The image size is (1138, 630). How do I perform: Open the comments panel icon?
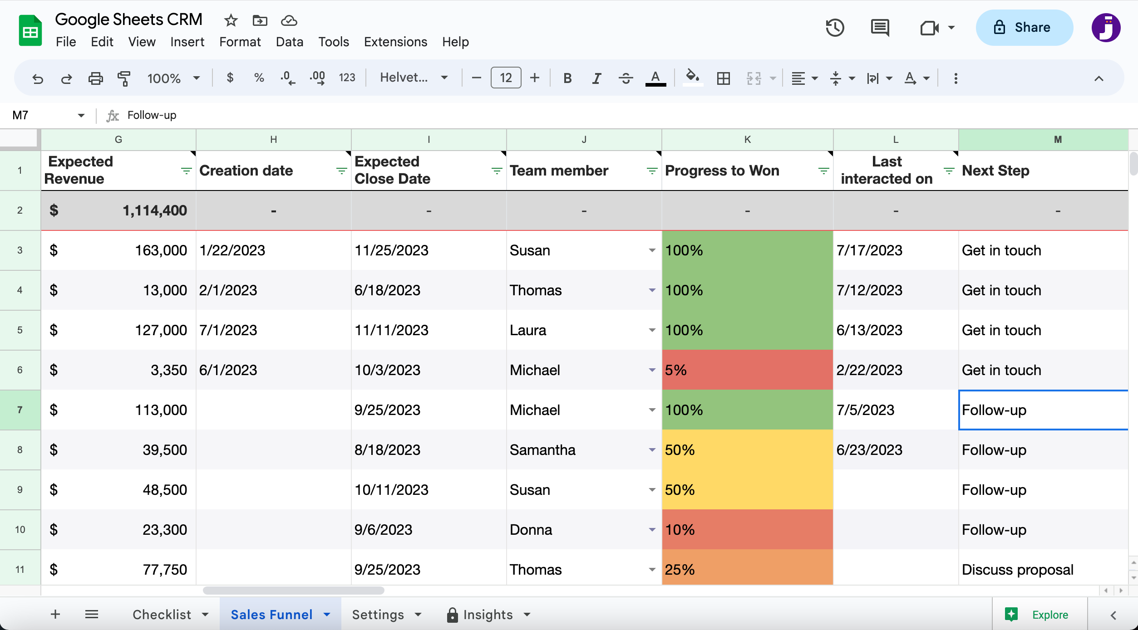(880, 28)
